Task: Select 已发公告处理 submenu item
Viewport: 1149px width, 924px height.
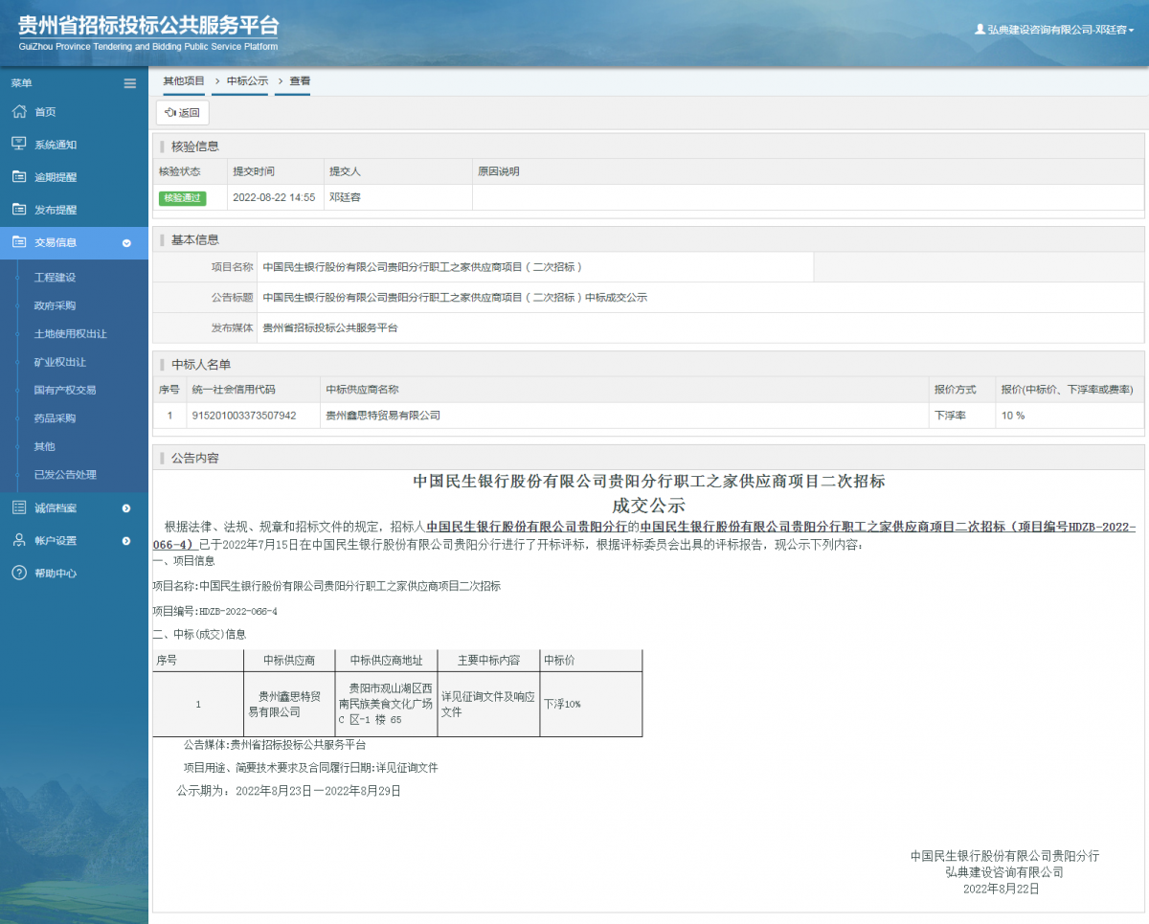Action: (x=65, y=474)
